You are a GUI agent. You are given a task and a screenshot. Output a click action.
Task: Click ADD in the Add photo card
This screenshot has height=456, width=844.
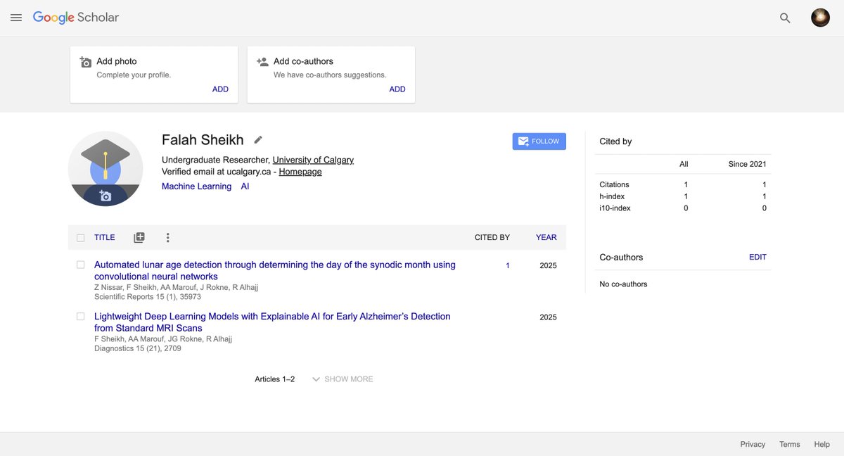pos(220,89)
